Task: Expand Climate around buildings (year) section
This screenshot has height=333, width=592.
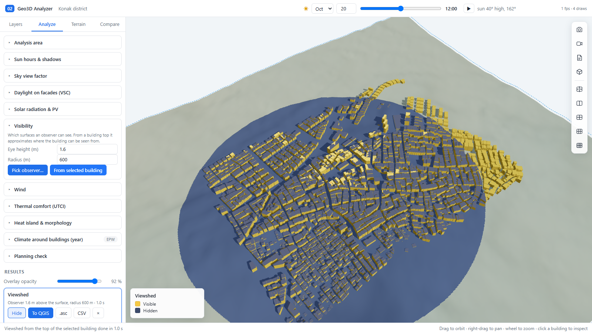Action: click(x=63, y=239)
